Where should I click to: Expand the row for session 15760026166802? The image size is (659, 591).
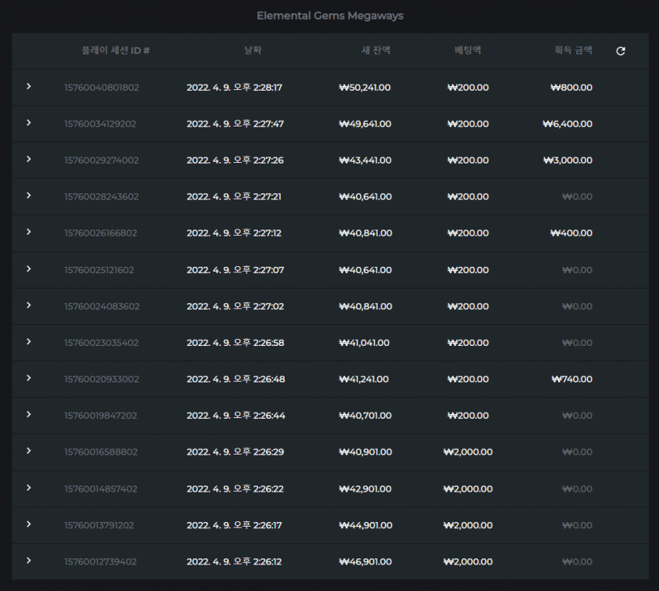[x=29, y=232]
